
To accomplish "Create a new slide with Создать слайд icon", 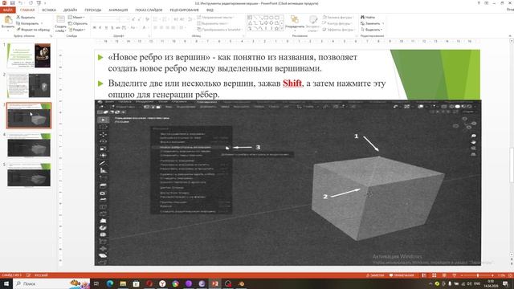I will (x=61, y=19).
